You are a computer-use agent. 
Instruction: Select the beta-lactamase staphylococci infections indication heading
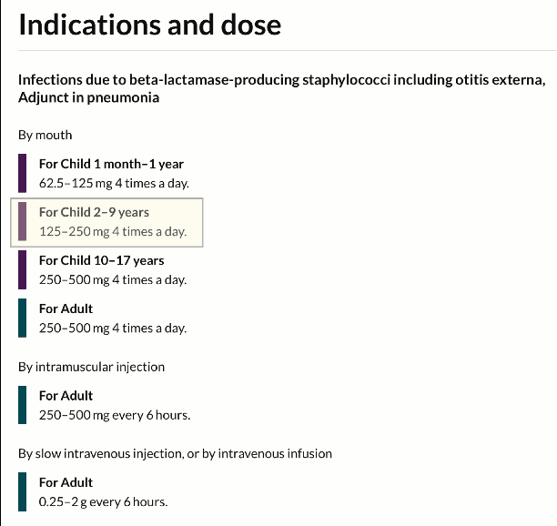pos(281,88)
